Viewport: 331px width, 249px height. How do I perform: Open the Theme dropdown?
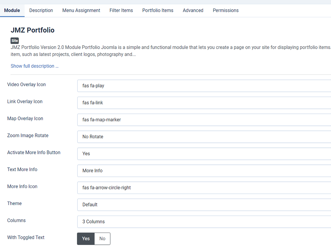point(204,205)
